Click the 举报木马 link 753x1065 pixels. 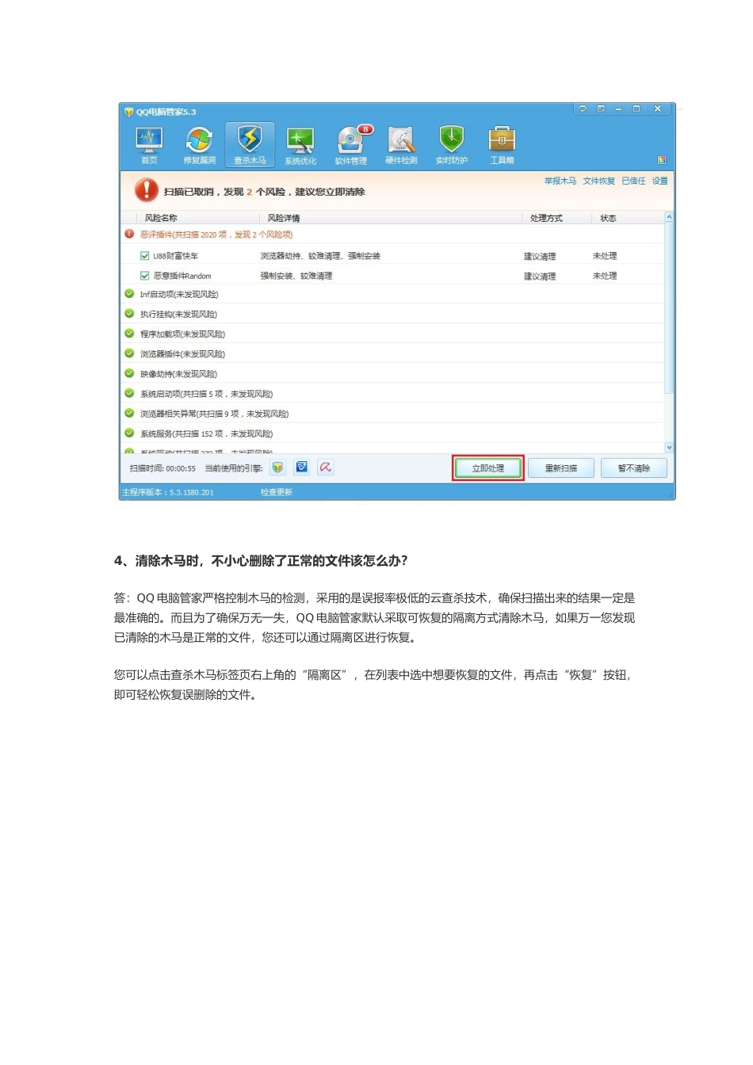[x=560, y=181]
